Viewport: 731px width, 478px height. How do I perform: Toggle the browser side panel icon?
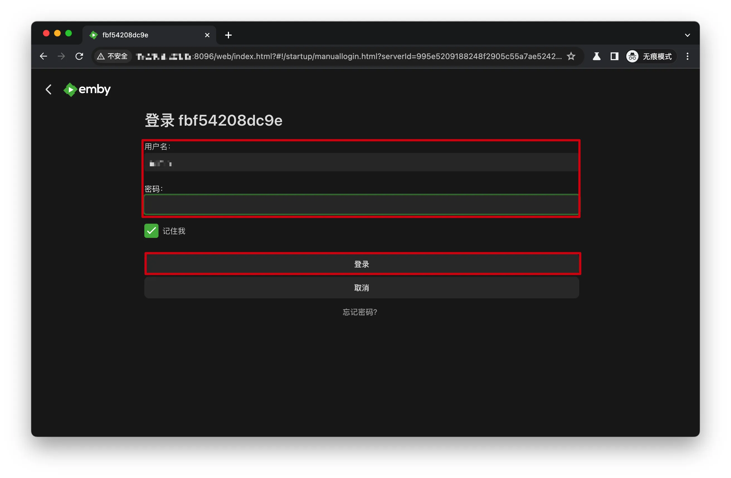click(615, 56)
